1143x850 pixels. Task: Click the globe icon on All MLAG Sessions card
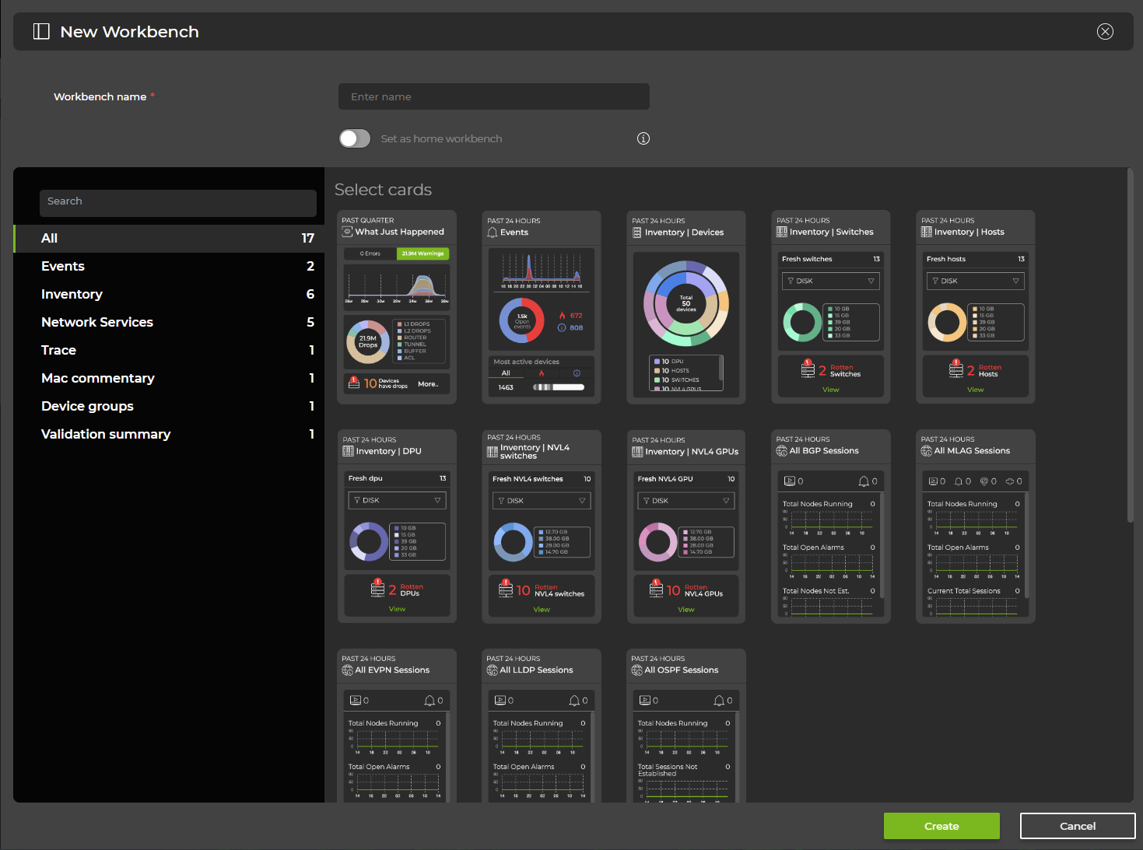coord(926,450)
